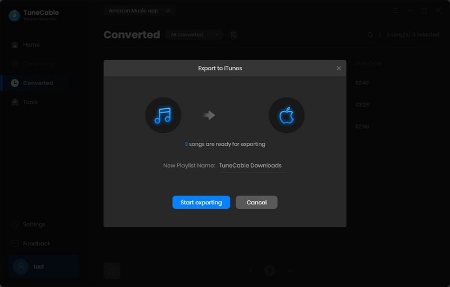Viewport: 450px width, 287px height.
Task: Click the 02:58 duration entry
Action: pyautogui.click(x=362, y=127)
